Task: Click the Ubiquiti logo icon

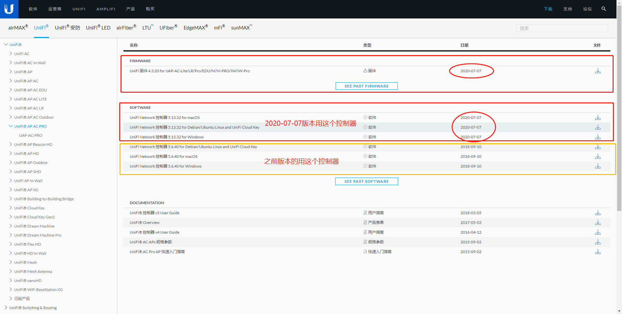Action: [9, 9]
